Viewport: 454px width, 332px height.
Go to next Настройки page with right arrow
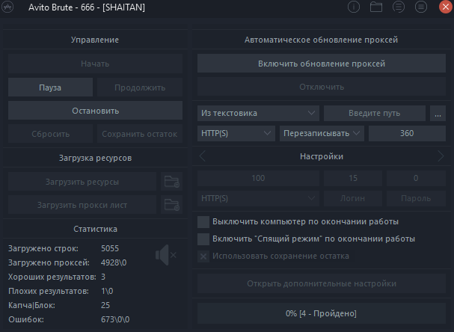coord(441,156)
